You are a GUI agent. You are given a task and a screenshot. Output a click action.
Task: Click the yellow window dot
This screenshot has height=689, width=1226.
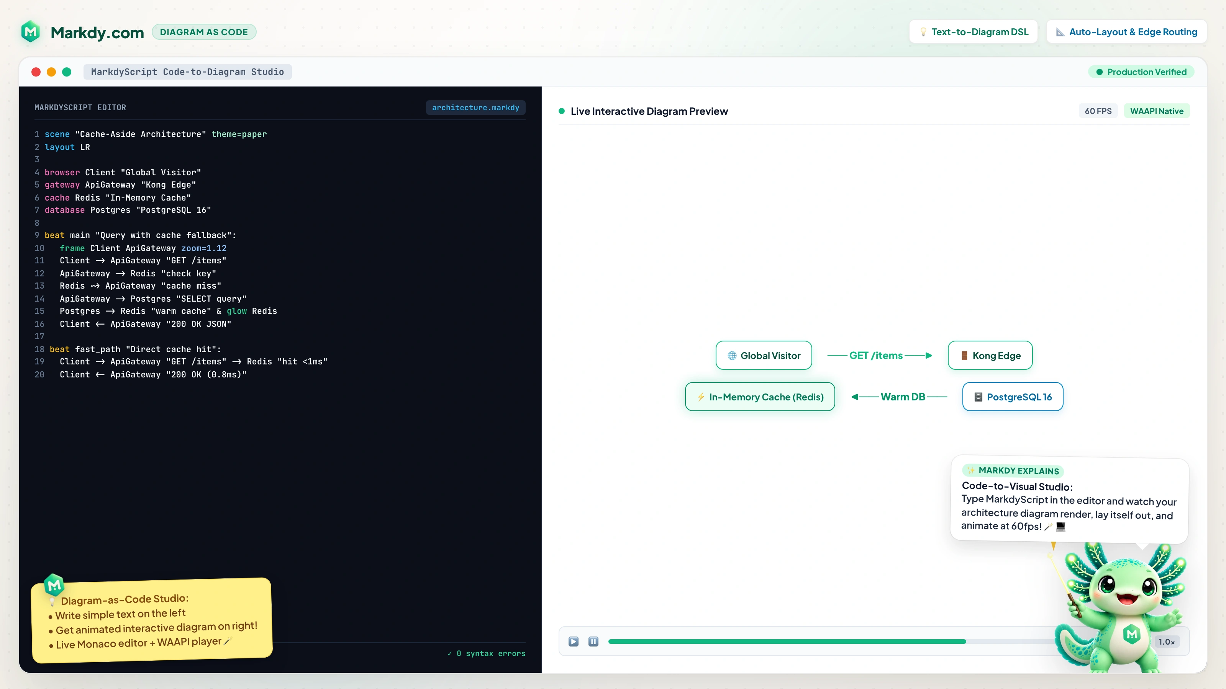[x=51, y=72]
